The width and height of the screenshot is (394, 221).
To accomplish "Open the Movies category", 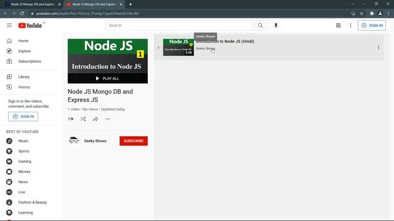I will tap(24, 172).
